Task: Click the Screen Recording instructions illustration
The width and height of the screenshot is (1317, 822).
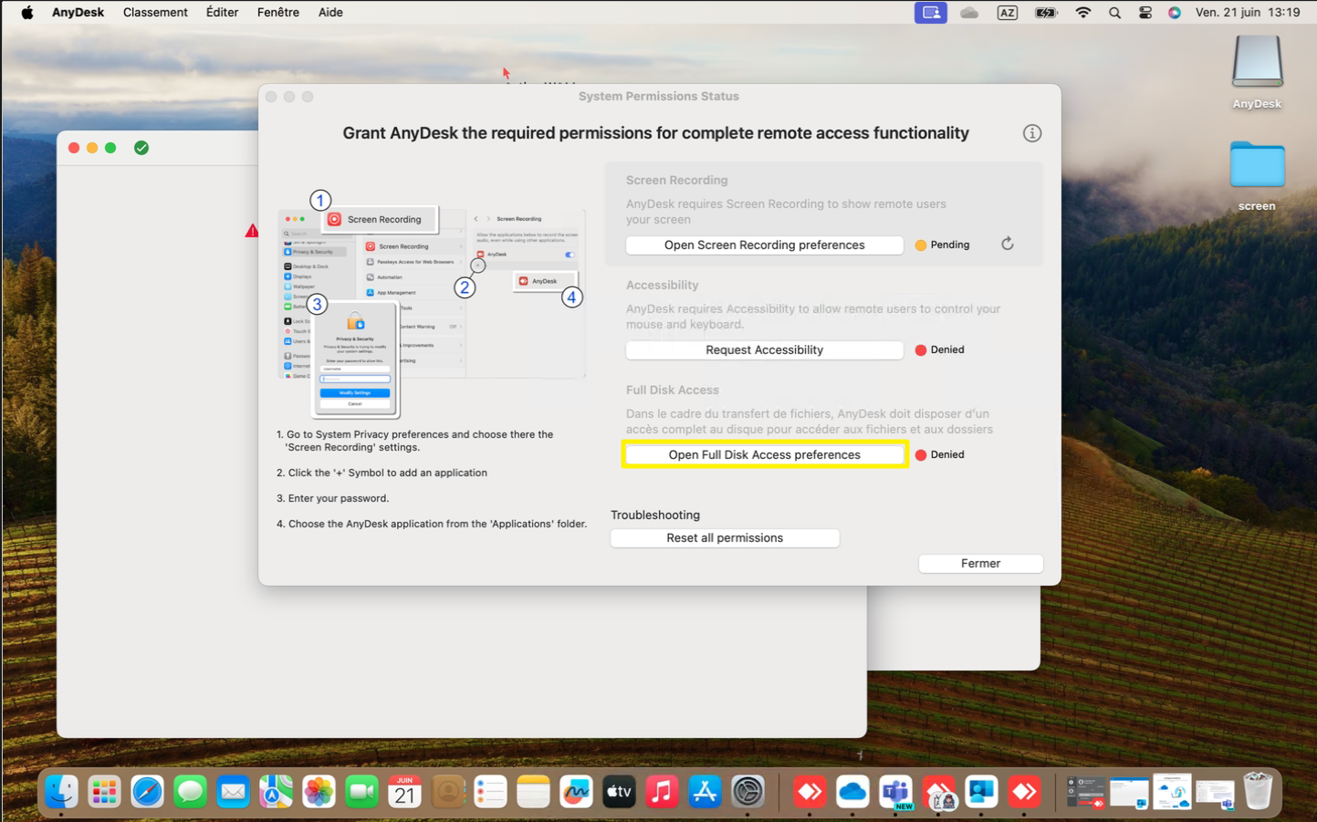Action: point(431,306)
